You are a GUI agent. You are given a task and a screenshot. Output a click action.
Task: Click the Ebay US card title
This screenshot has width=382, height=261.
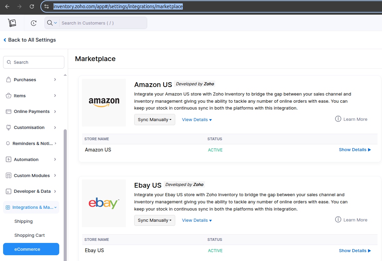148,185
